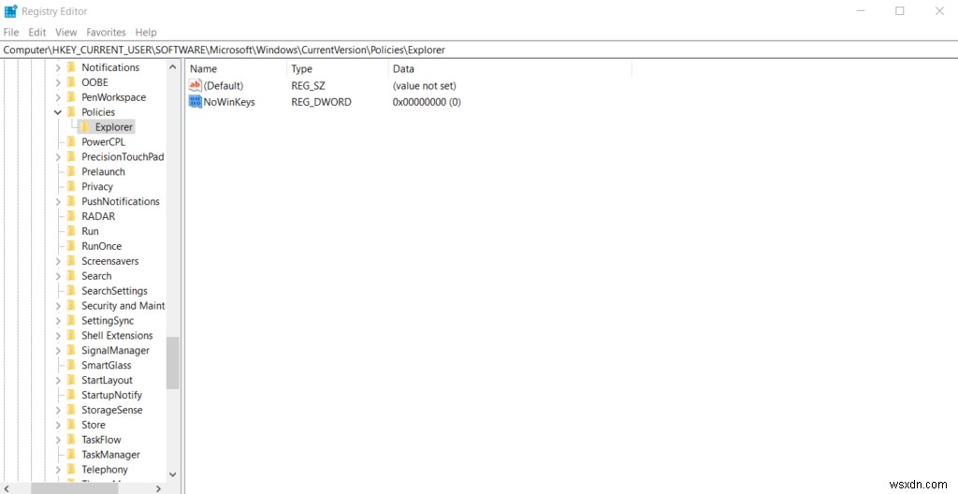The width and height of the screenshot is (958, 494).
Task: Open the View menu
Action: [x=66, y=32]
